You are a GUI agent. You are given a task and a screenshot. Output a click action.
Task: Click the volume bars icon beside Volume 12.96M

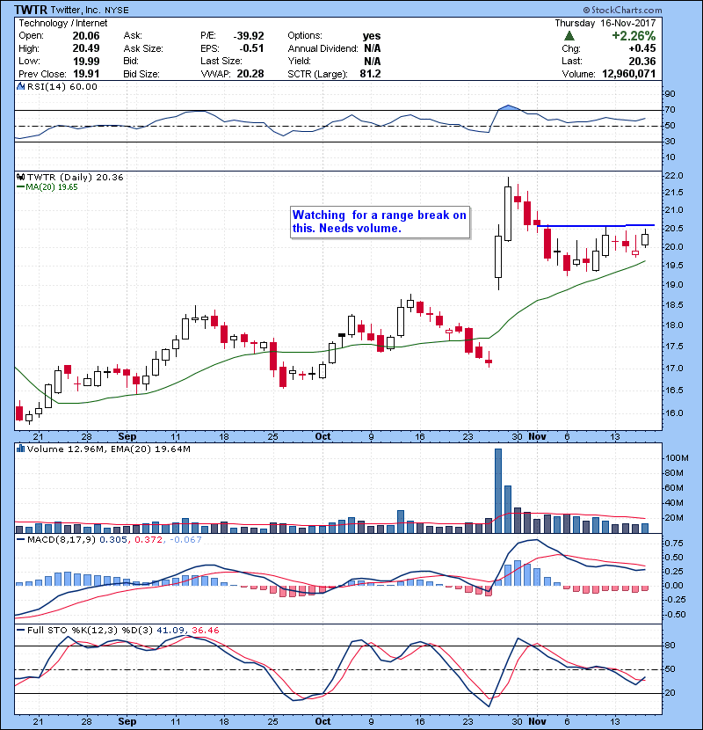coord(20,449)
